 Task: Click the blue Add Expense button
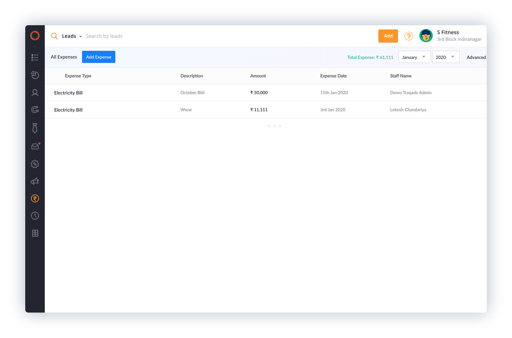99,57
